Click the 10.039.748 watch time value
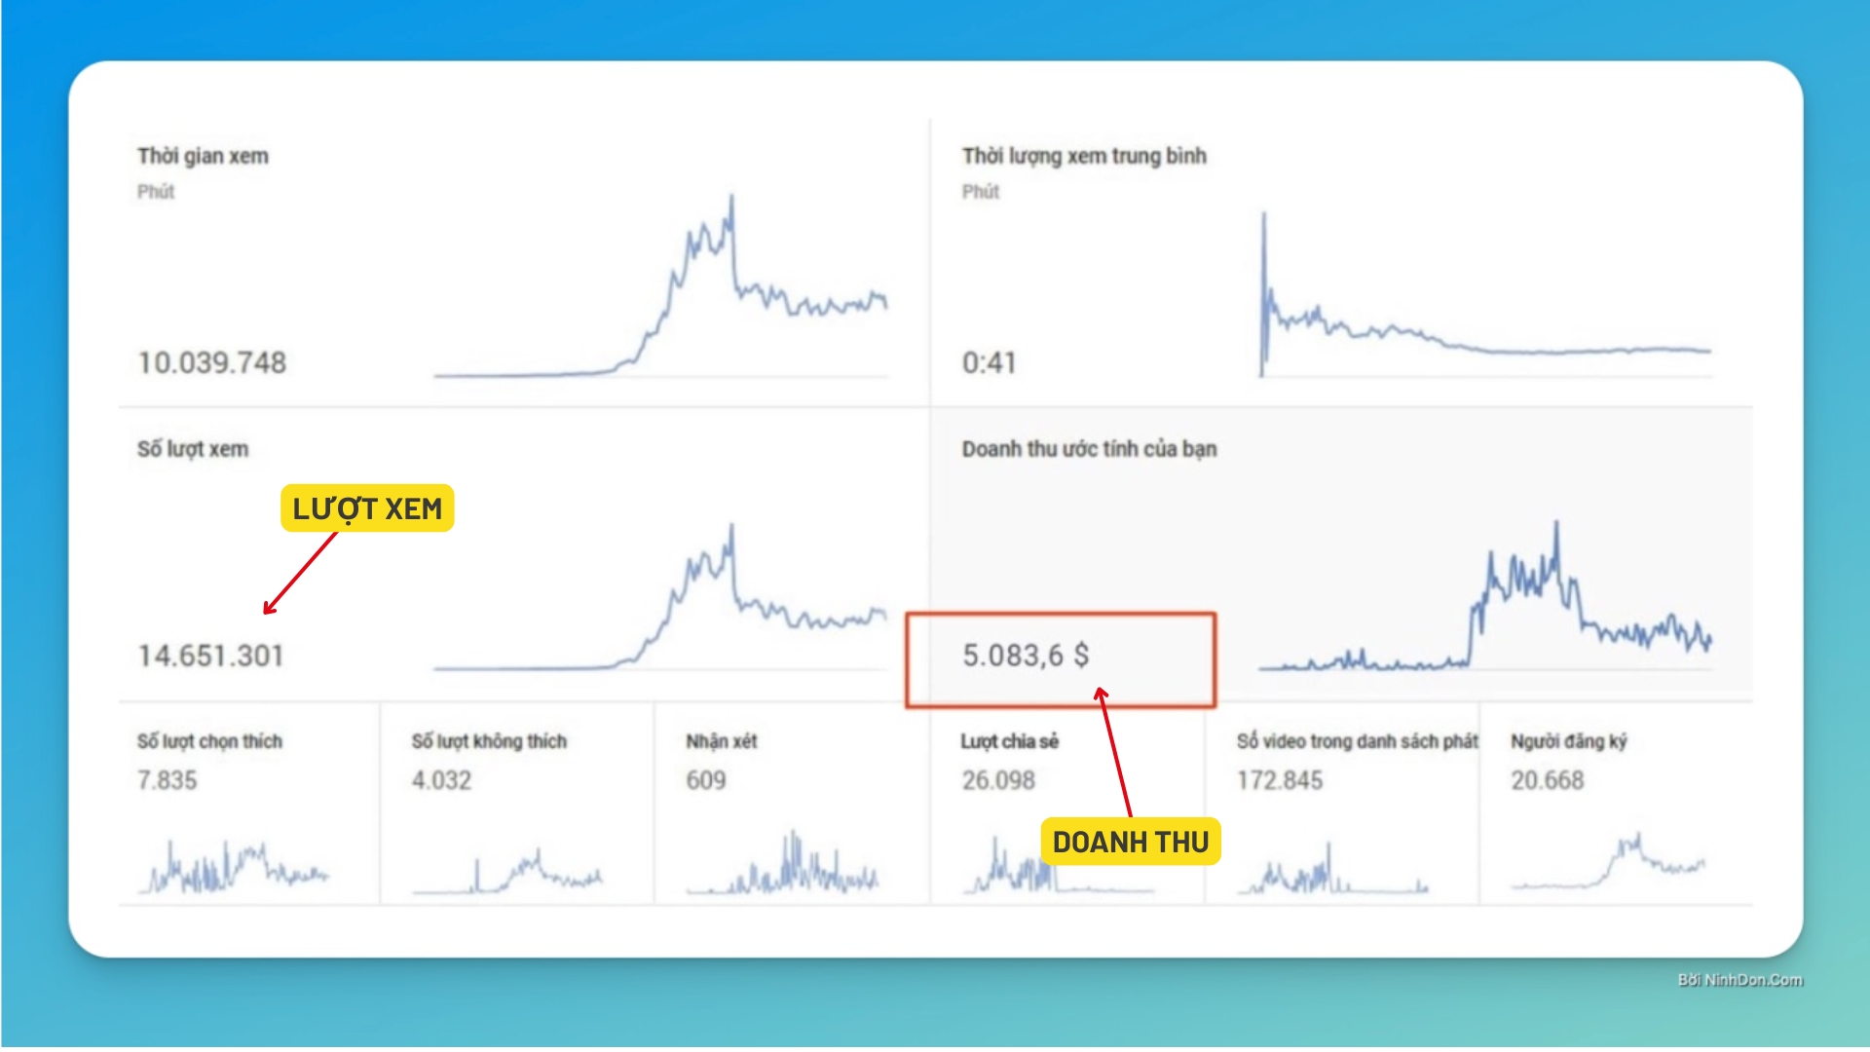1870x1052 pixels. pos(211,362)
